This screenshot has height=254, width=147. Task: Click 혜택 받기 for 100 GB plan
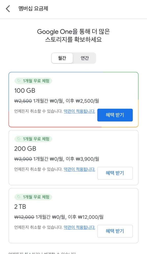click(115, 115)
